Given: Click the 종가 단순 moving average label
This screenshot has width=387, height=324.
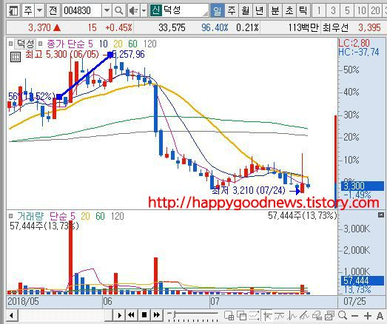Looking at the screenshot, I should 65,44.
